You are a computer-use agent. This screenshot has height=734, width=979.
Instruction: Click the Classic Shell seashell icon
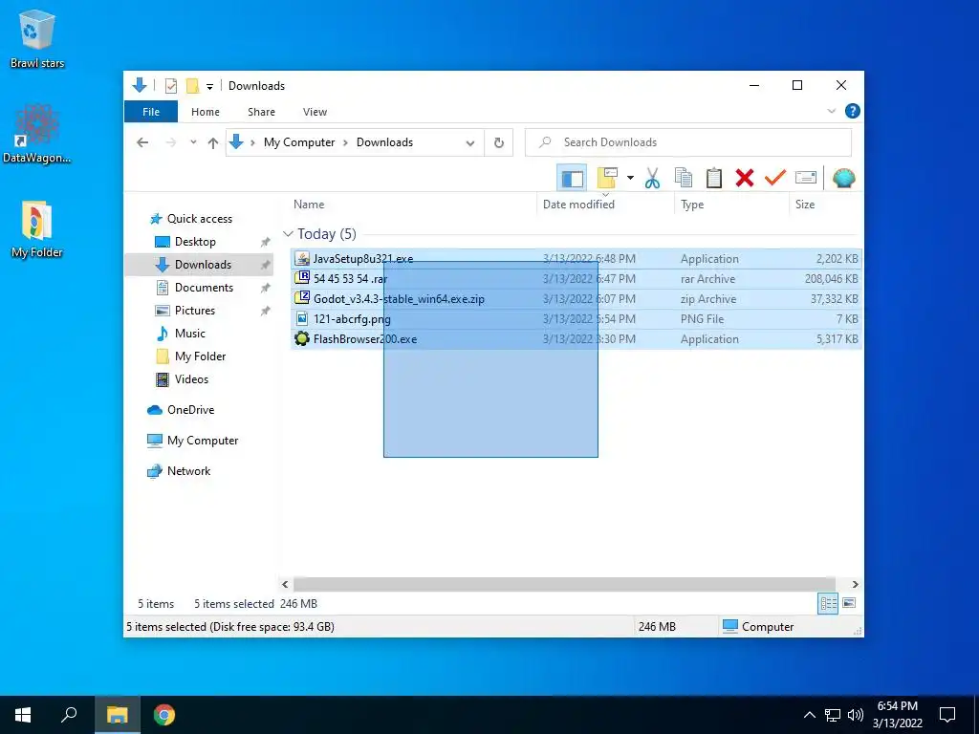843,179
